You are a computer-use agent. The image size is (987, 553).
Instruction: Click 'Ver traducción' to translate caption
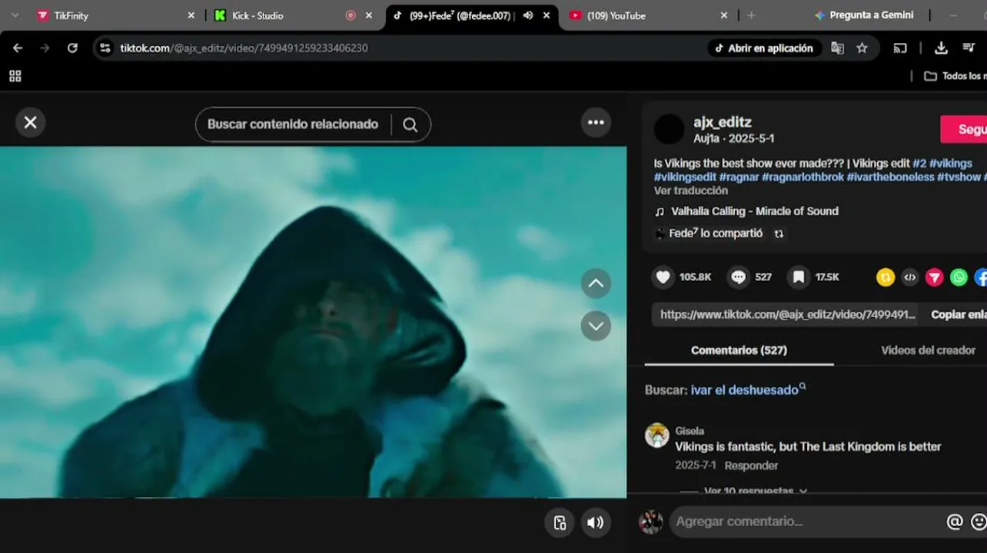(x=691, y=190)
